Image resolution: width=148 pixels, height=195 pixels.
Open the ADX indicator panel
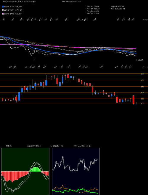76,171
